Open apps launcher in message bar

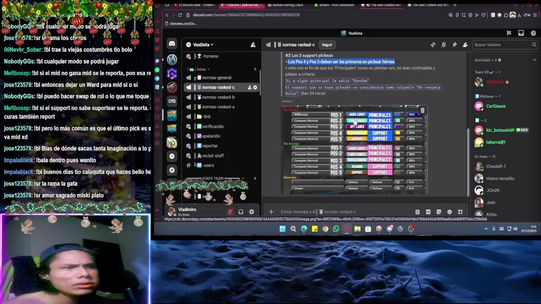pyautogui.click(x=460, y=212)
